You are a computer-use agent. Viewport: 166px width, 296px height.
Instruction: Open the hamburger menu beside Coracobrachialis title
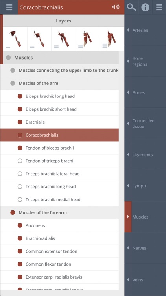[x=9, y=7]
